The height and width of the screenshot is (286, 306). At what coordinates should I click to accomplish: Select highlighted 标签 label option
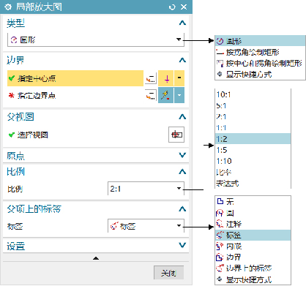(x=253, y=235)
